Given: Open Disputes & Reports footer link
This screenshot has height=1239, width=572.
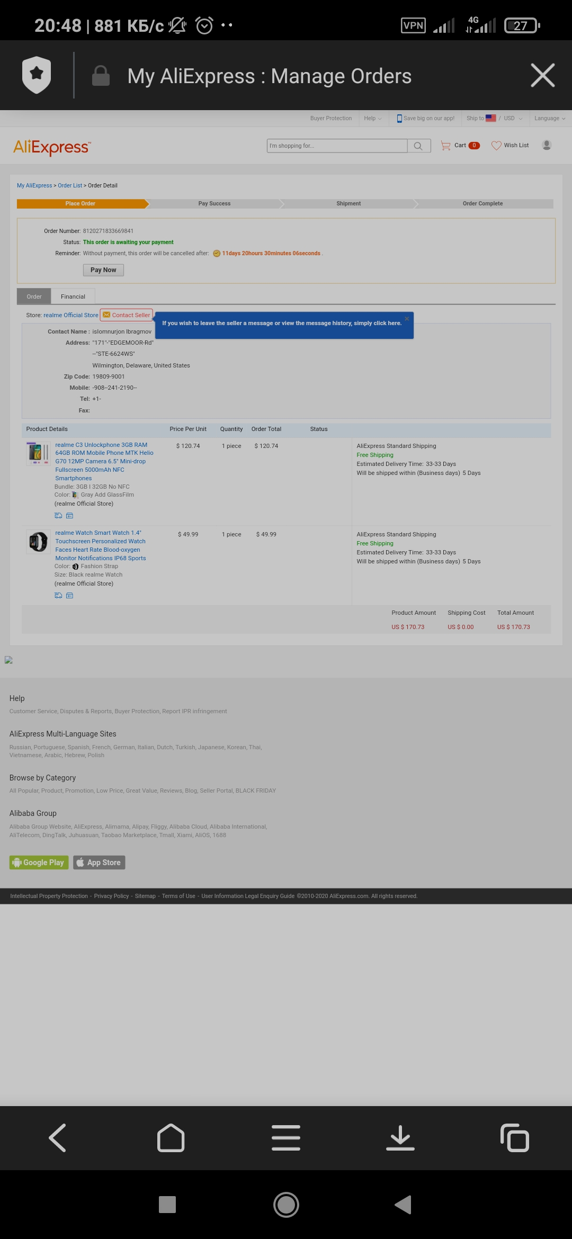Looking at the screenshot, I should point(86,711).
